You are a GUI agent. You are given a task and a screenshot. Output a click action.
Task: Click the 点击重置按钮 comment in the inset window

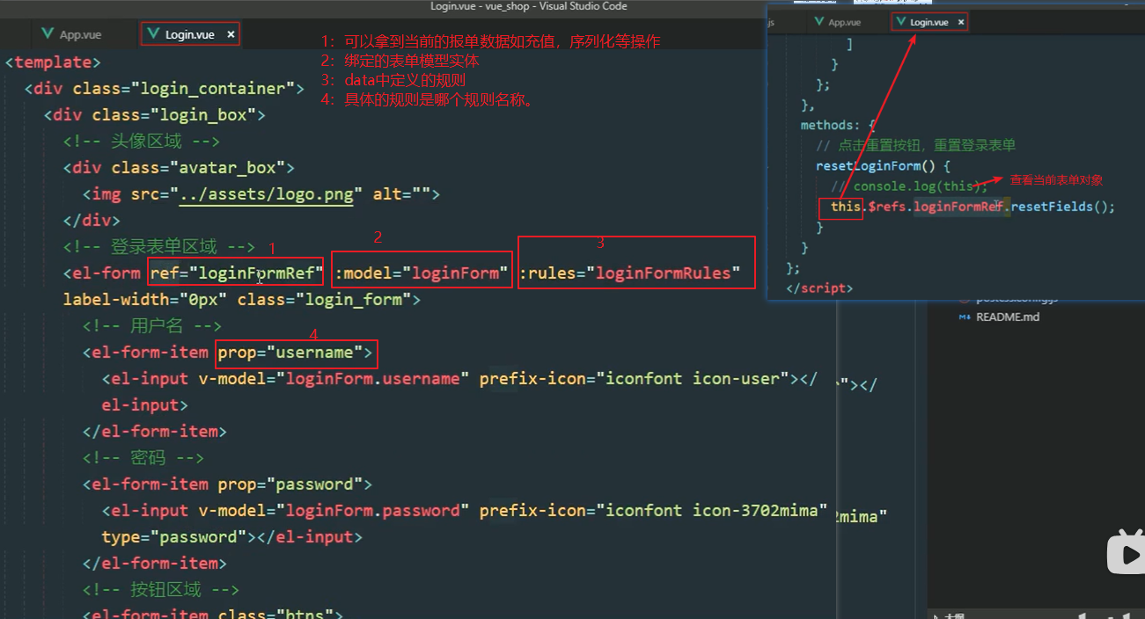[x=915, y=145]
